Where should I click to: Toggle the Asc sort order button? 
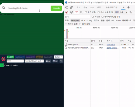(x=48, y=61)
